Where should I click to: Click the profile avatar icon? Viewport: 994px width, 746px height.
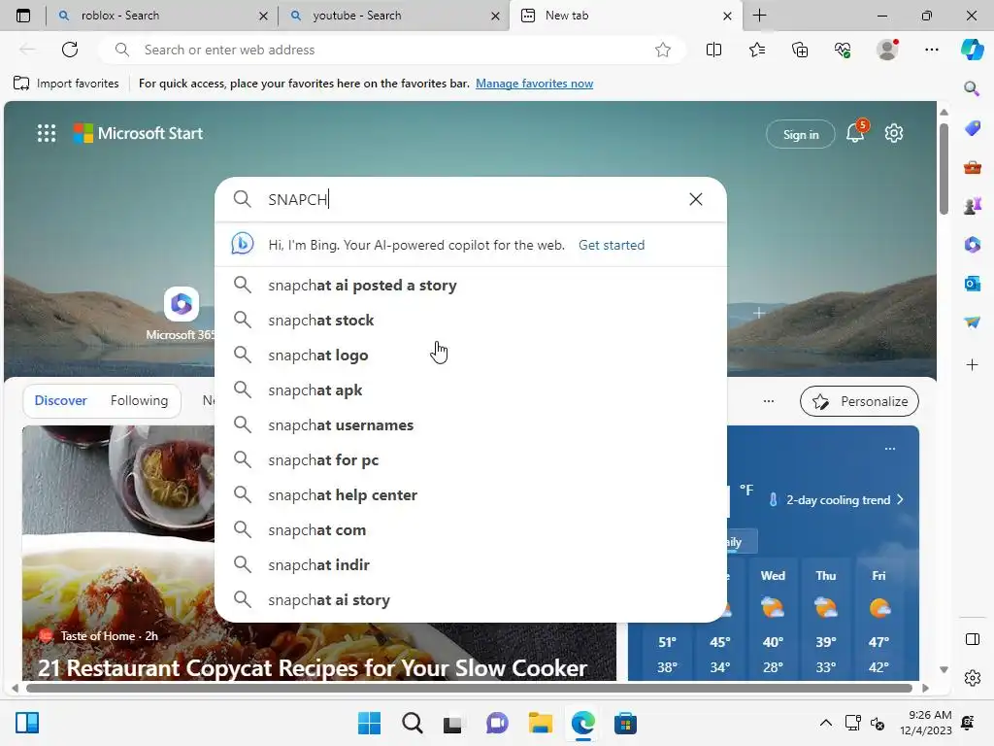coord(887,50)
